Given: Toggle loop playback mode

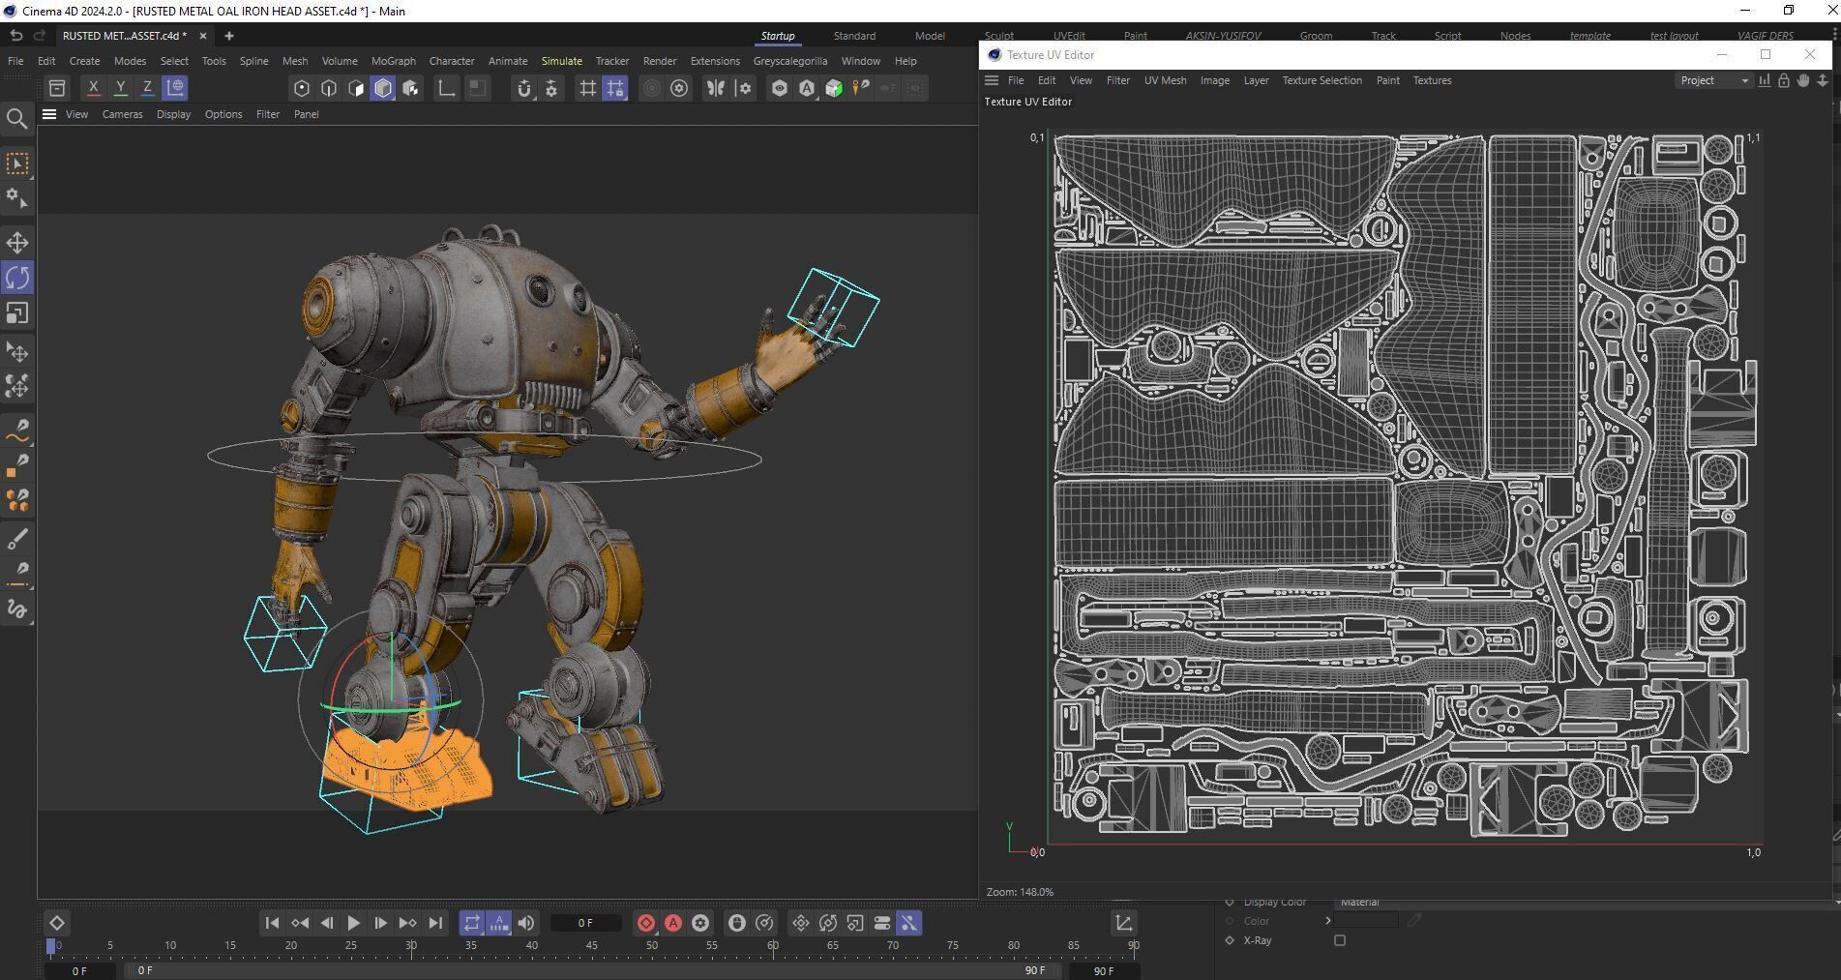Looking at the screenshot, I should pyautogui.click(x=471, y=923).
